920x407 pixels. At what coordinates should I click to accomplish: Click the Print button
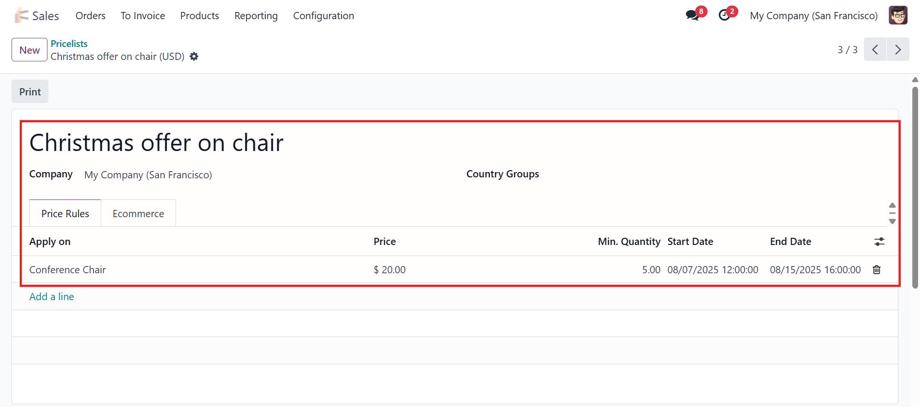tap(30, 92)
